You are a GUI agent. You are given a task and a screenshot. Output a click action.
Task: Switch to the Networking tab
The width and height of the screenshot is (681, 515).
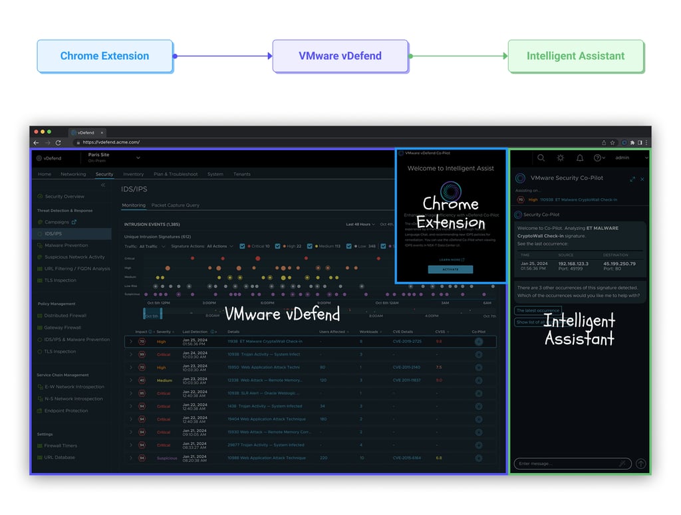(73, 174)
